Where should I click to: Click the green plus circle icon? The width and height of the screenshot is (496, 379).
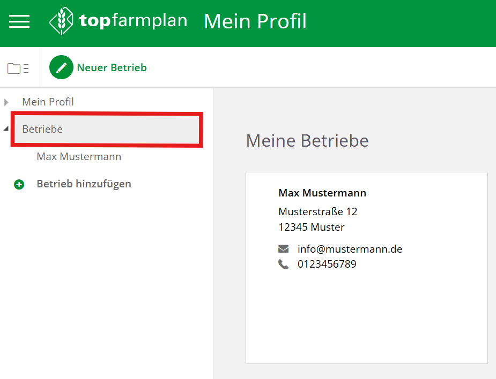19,185
